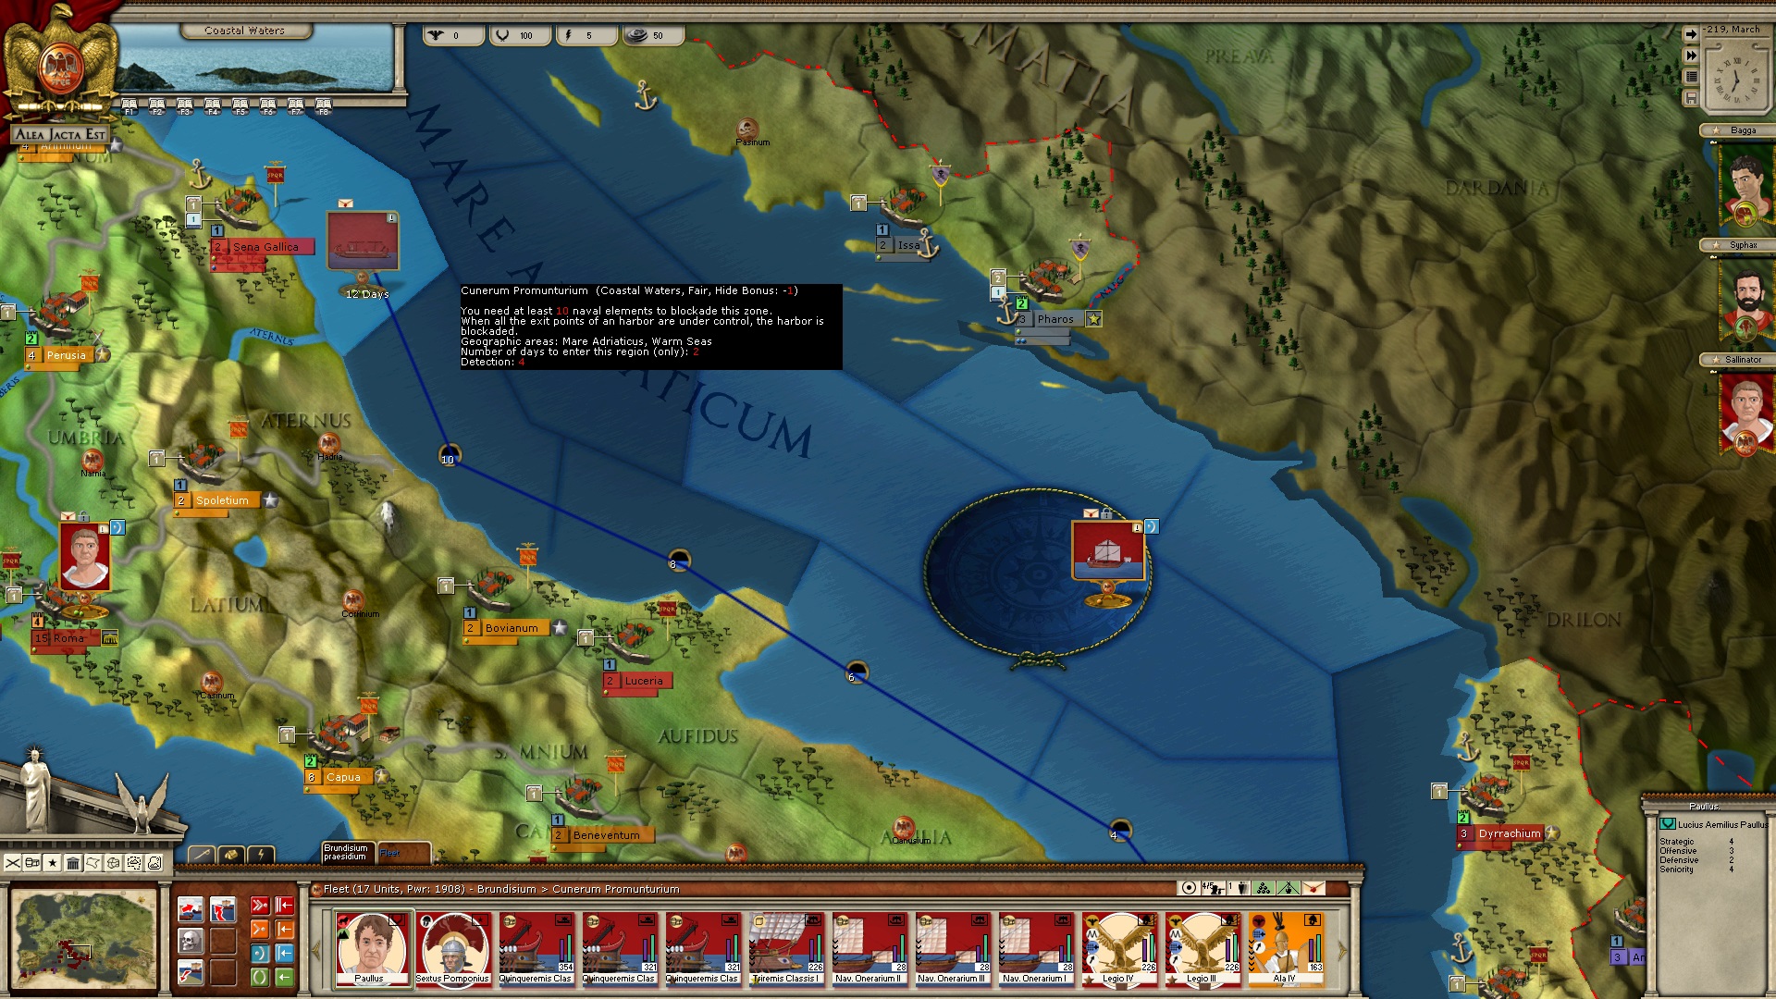Select the terrain and weather map filter

(154, 863)
